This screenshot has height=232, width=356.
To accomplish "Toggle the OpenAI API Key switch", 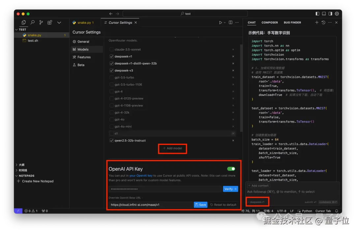I will click(231, 169).
